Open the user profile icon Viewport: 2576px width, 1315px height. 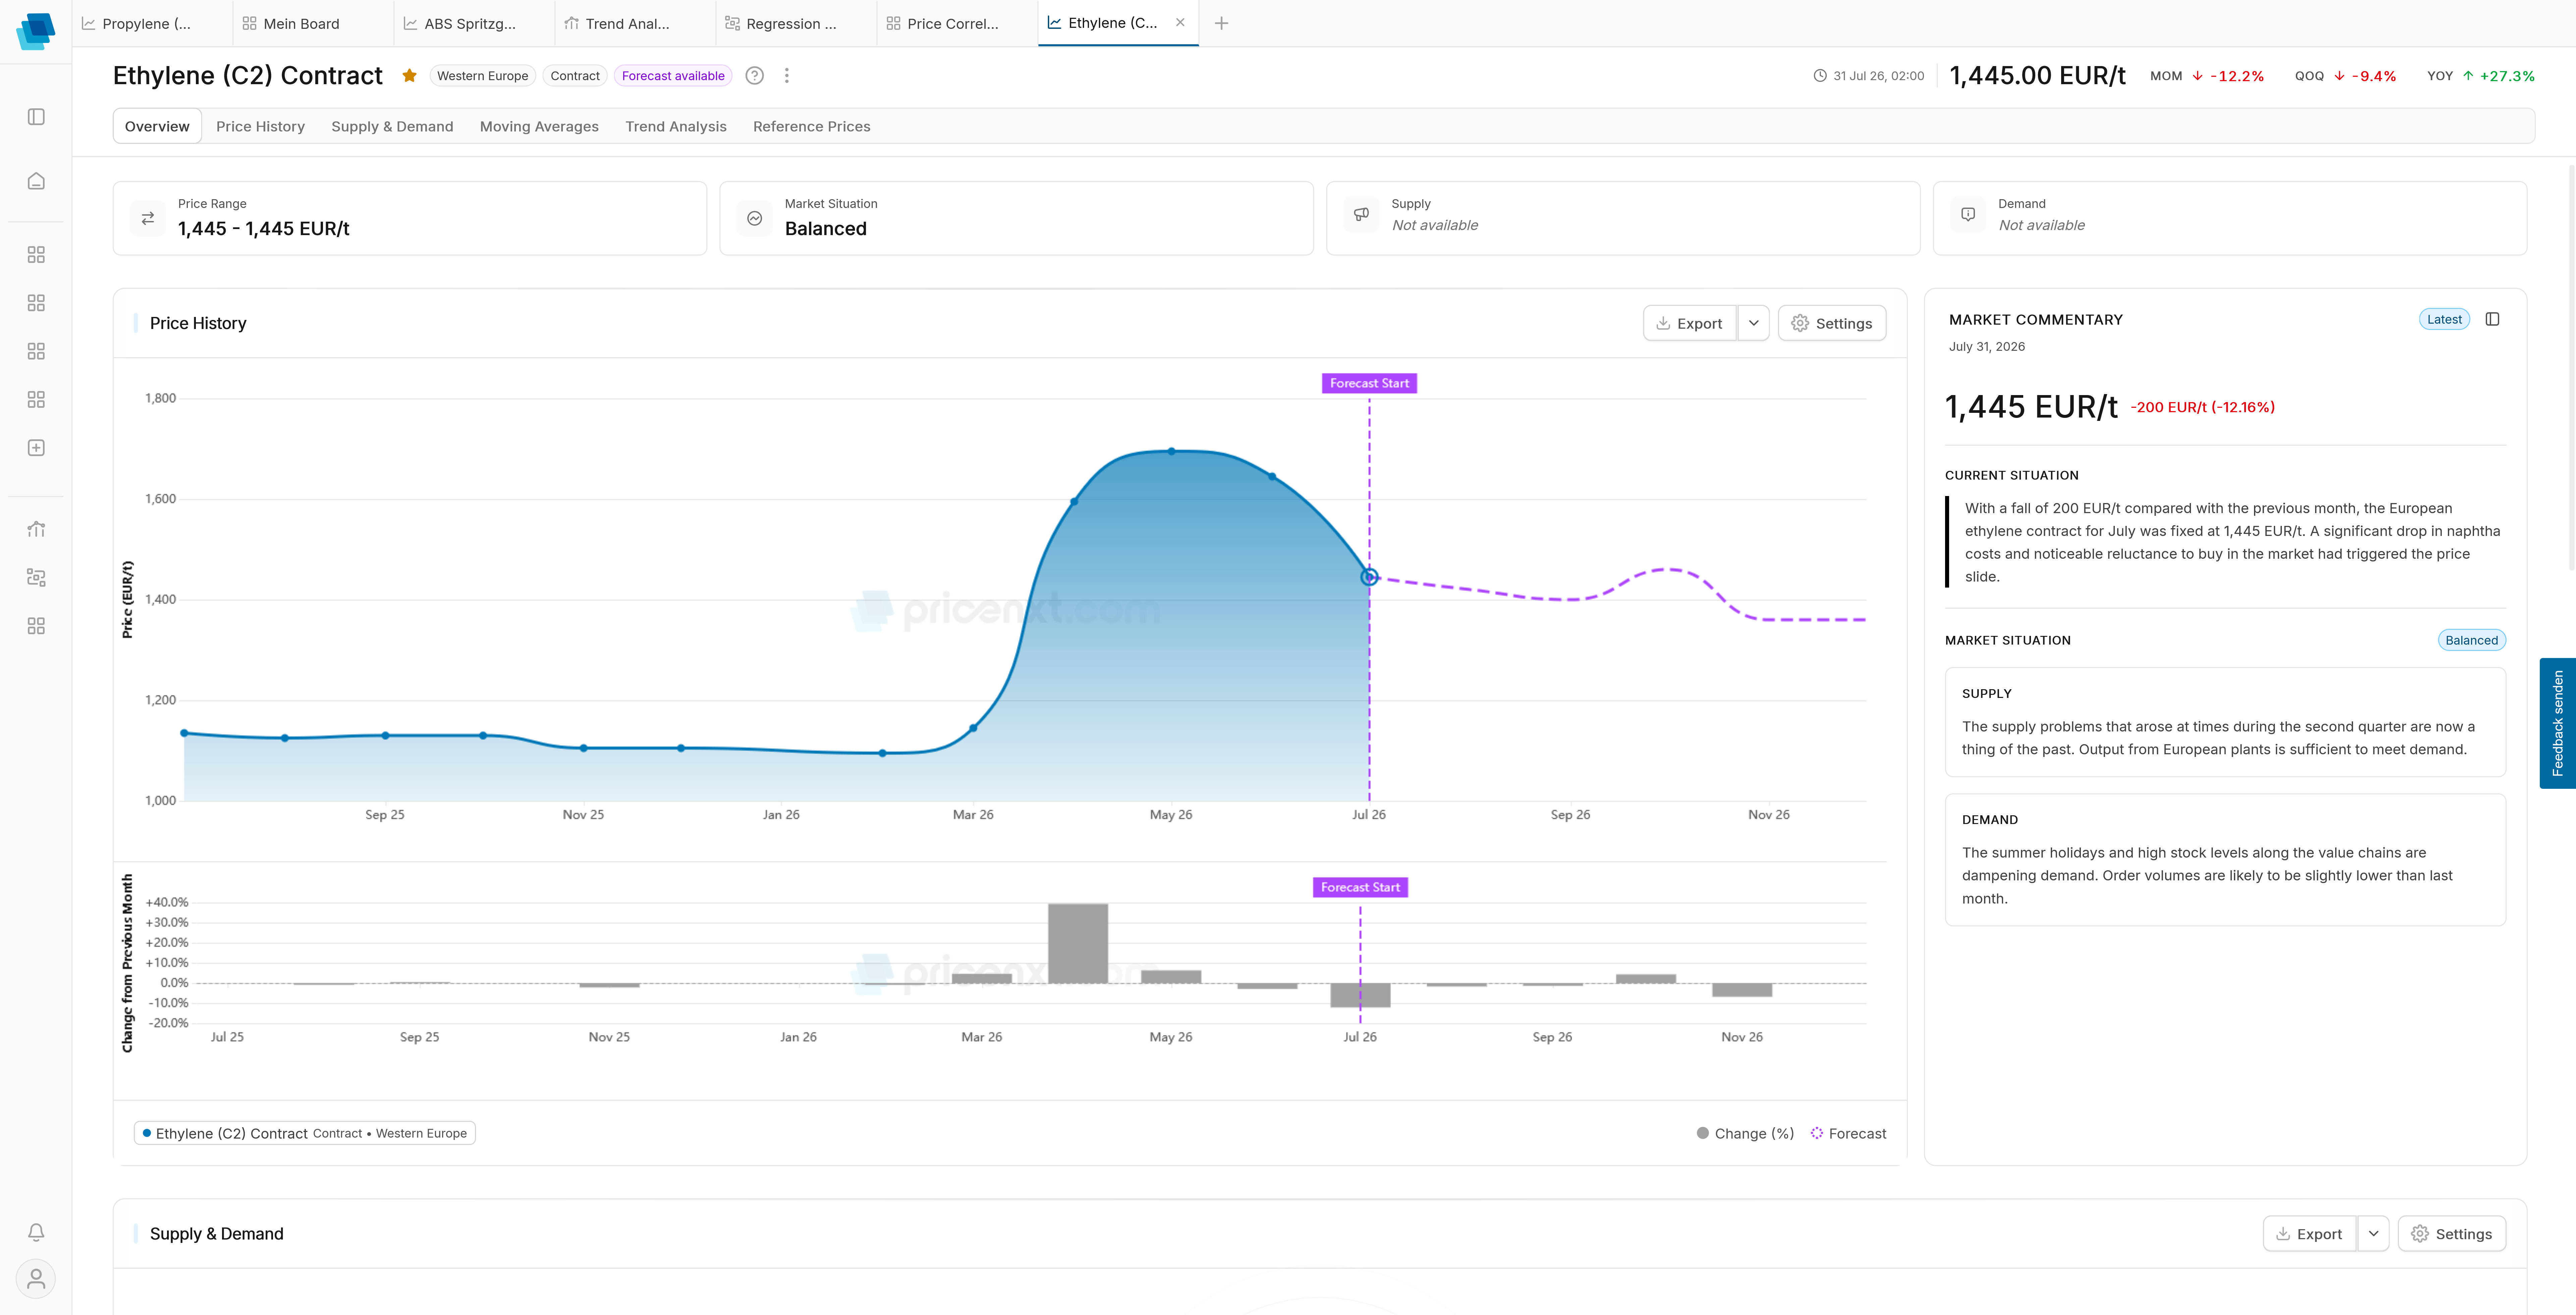(36, 1279)
